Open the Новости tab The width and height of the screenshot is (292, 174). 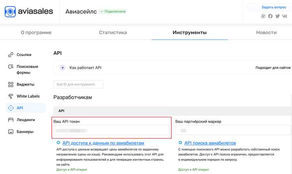pos(266,33)
